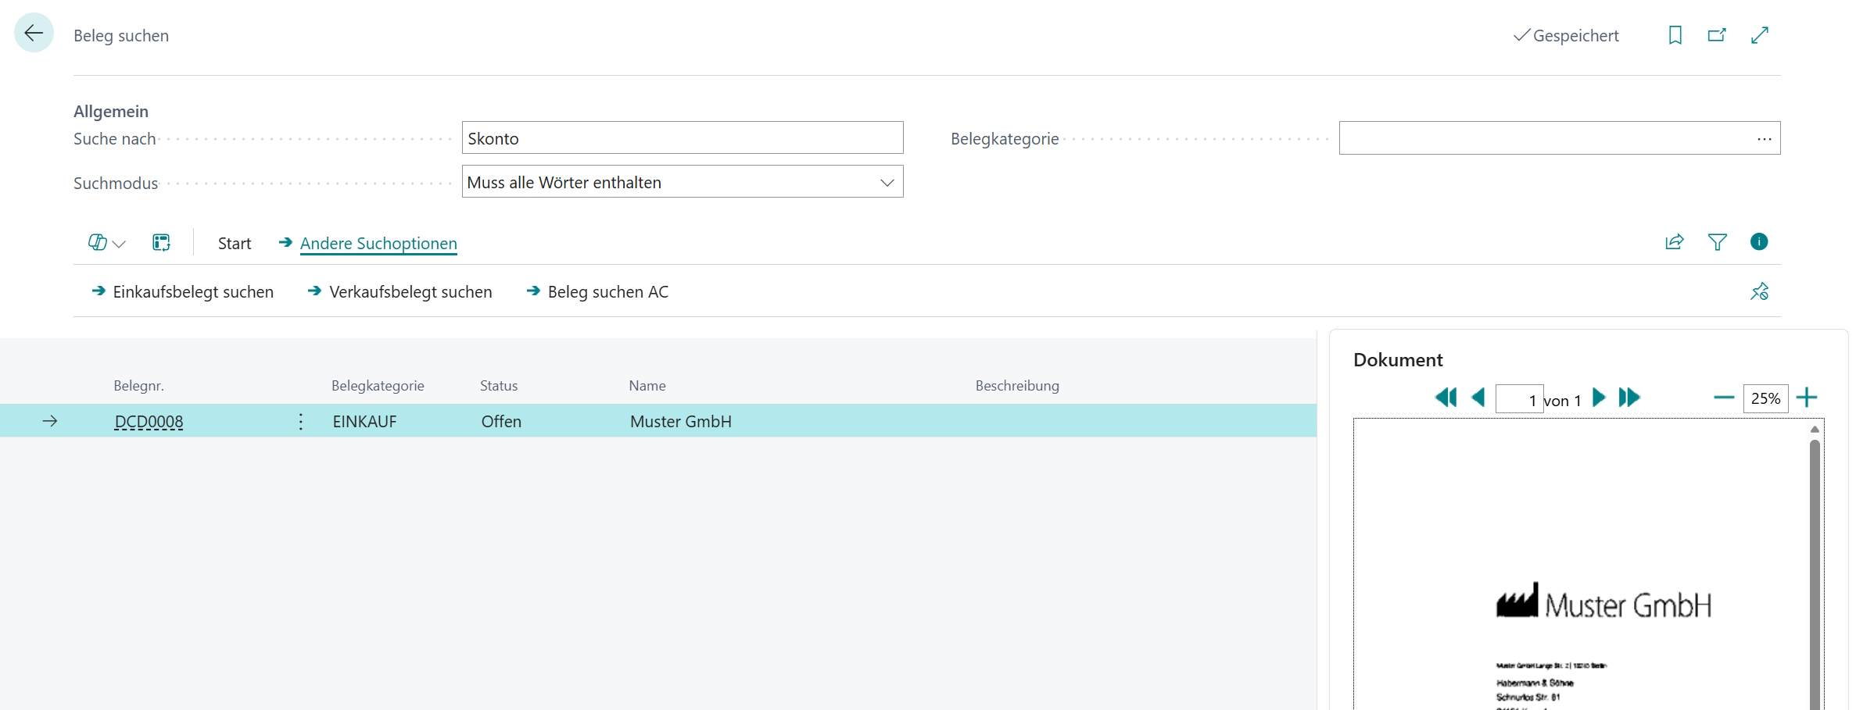Zoom in on the document preview
This screenshot has width=1856, height=710.
(x=1807, y=398)
